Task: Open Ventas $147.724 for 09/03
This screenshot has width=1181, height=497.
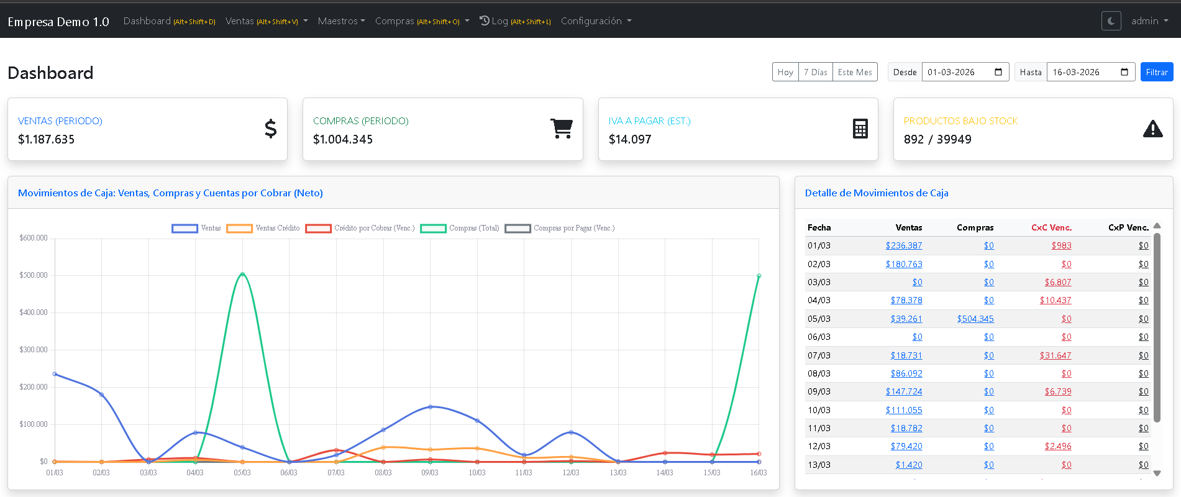Action: [x=904, y=391]
